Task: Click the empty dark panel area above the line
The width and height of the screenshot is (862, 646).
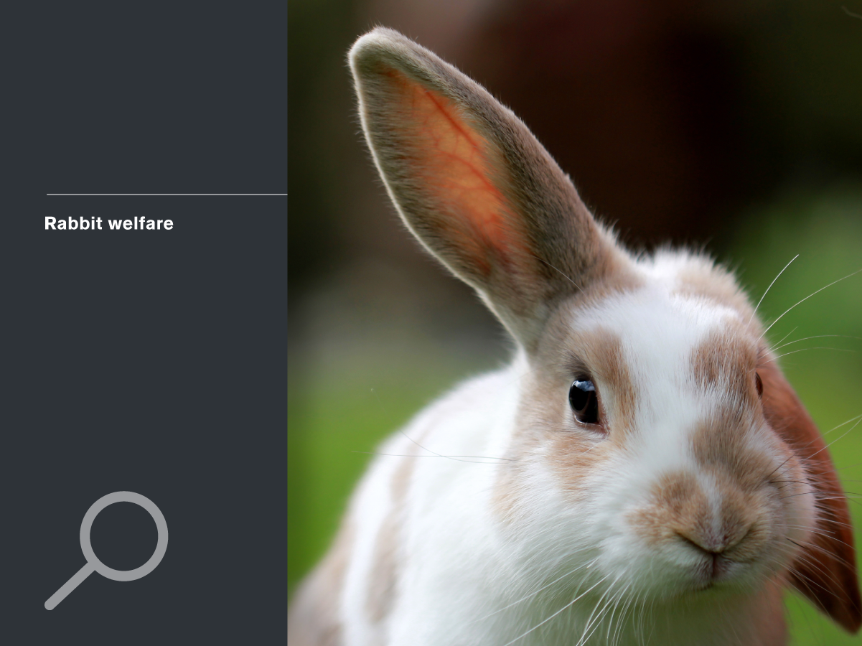Action: (144, 93)
